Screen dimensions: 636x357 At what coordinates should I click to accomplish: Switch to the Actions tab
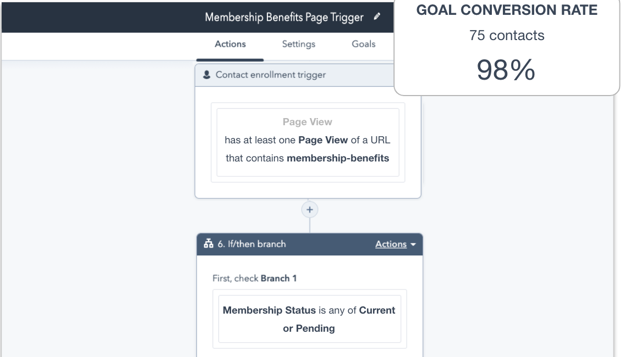[x=230, y=44]
